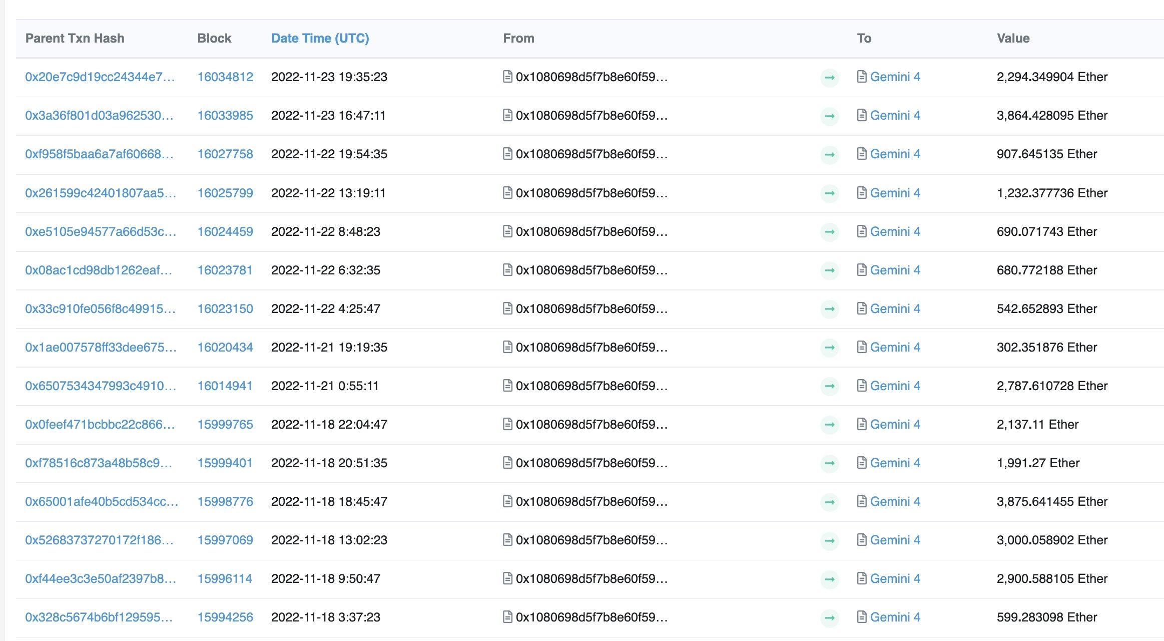Open transaction hash 0xf44ee3c3e50af2397b8
The width and height of the screenshot is (1164, 641).
(x=100, y=579)
